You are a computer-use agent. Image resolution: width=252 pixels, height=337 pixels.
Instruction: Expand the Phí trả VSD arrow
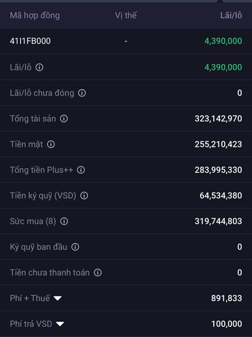coord(60,324)
